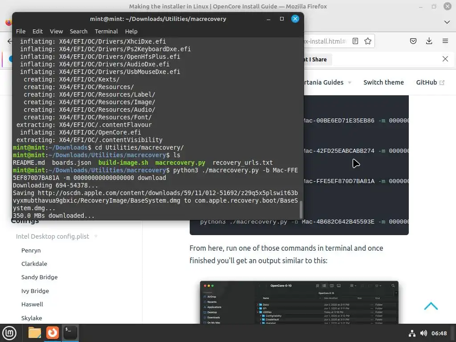Click Mac-00BE6ED71E35EB86 in the code block
This screenshot has height=342, width=456.
tap(338, 121)
